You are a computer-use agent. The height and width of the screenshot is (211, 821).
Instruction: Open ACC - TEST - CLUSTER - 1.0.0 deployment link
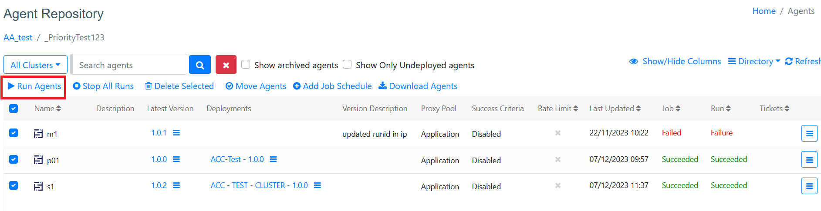coord(259,185)
